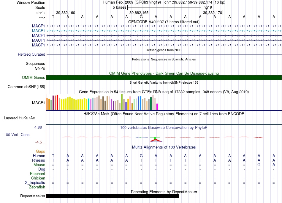282x203 pixels.
Task: Open the GENCODE V49lift37 track title
Action: point(164,22)
